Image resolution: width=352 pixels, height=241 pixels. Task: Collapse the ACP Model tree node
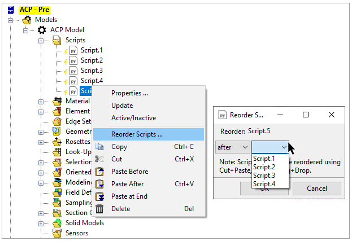coord(25,30)
